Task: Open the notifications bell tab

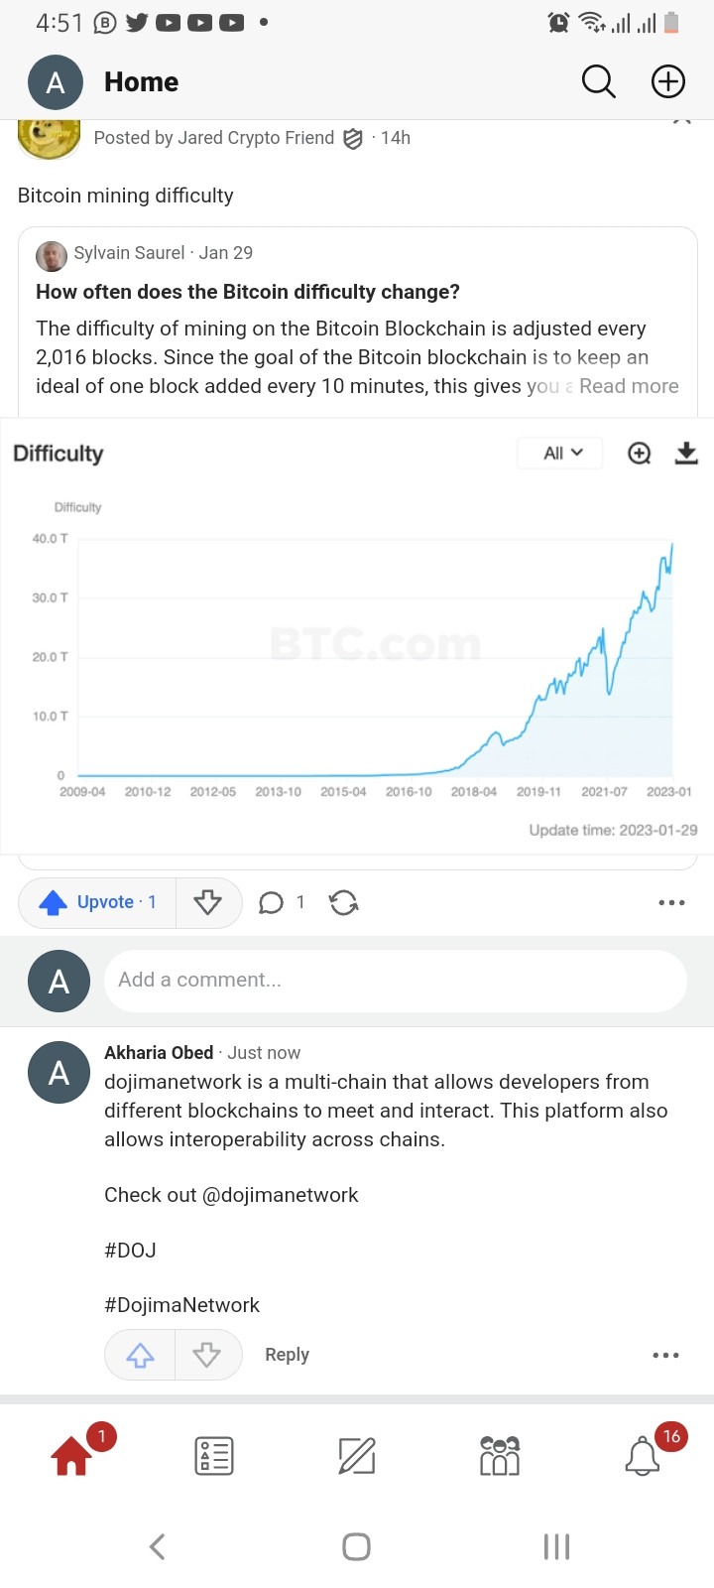Action: [643, 1455]
